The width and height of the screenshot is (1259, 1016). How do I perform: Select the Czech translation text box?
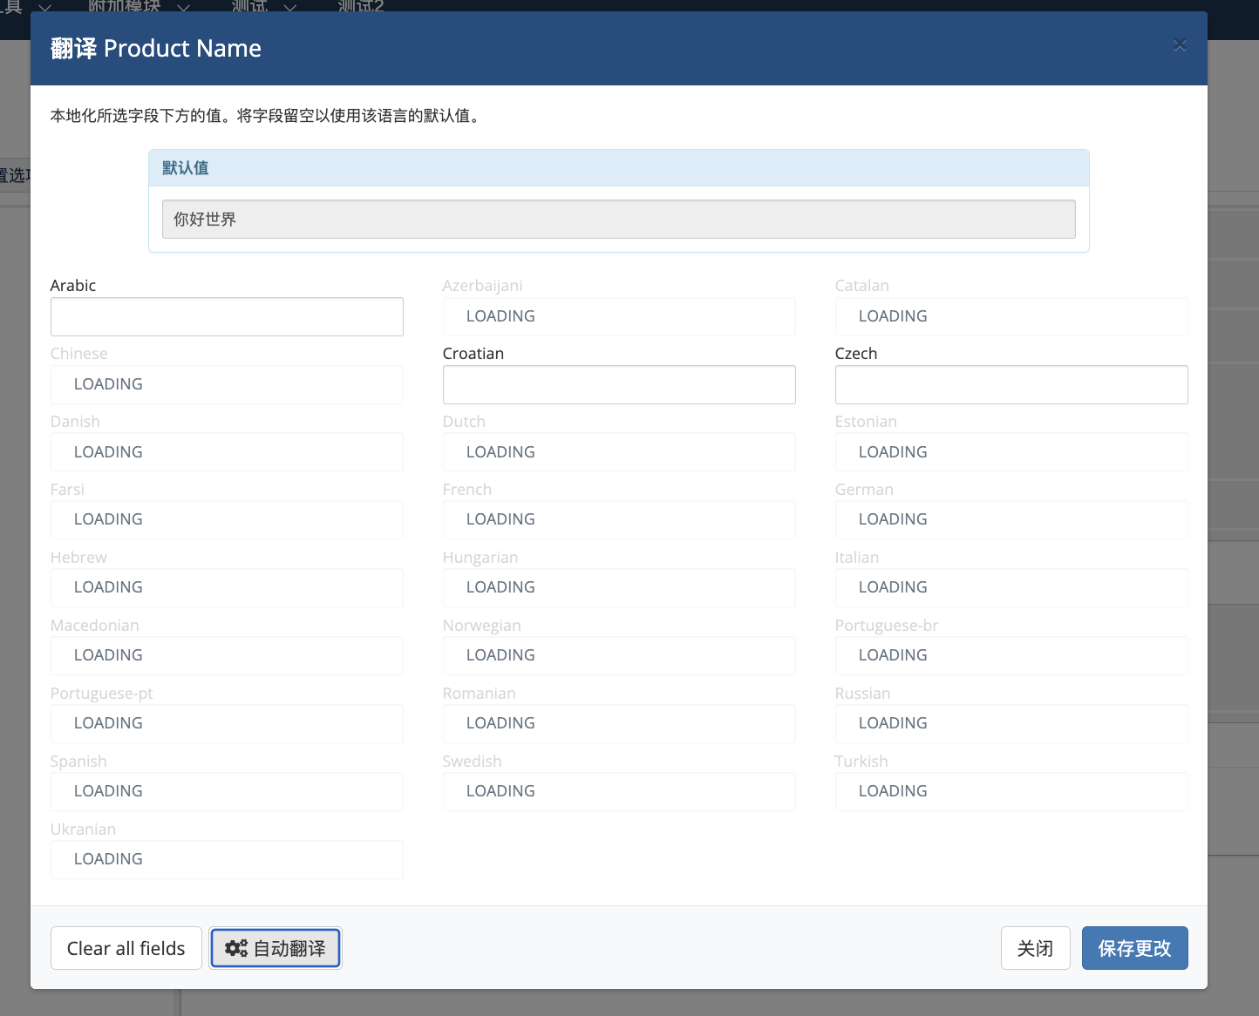click(x=1011, y=385)
